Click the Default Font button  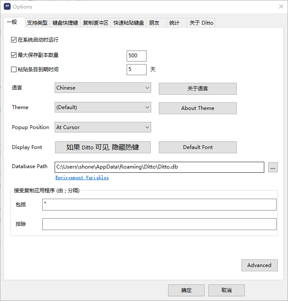click(x=198, y=147)
